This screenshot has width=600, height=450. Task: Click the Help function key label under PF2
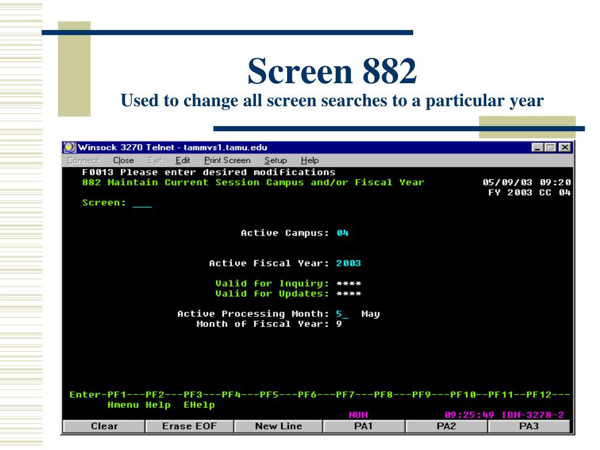coord(158,405)
